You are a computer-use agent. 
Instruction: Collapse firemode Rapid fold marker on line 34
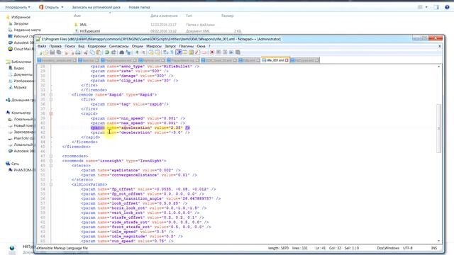(x=51, y=94)
